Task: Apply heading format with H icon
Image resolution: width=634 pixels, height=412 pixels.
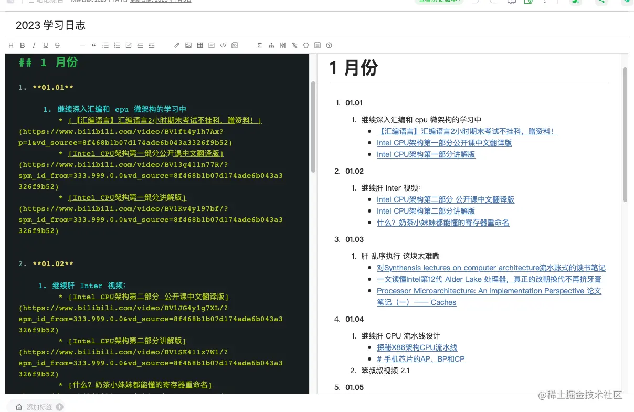Action: 11,45
